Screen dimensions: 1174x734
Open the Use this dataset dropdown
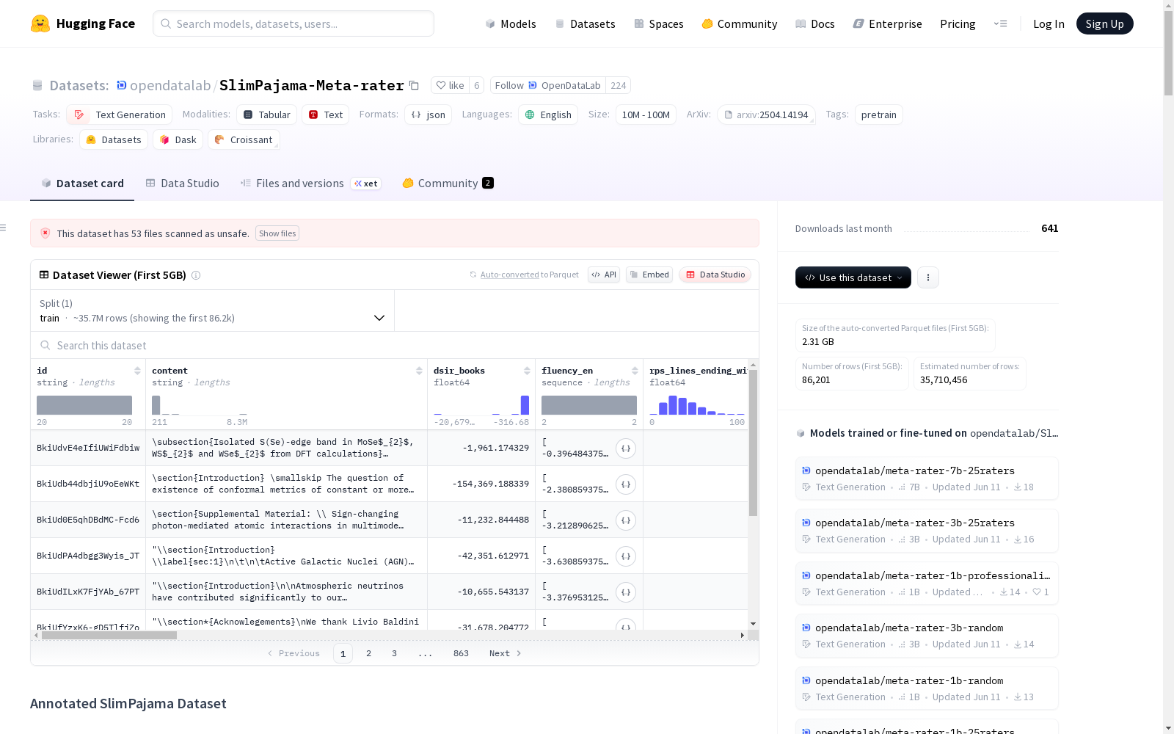click(x=853, y=277)
